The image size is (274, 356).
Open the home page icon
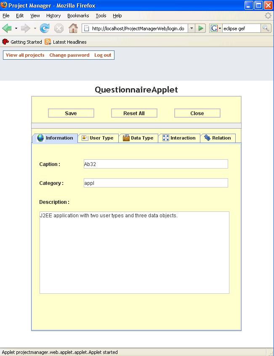[73, 29]
